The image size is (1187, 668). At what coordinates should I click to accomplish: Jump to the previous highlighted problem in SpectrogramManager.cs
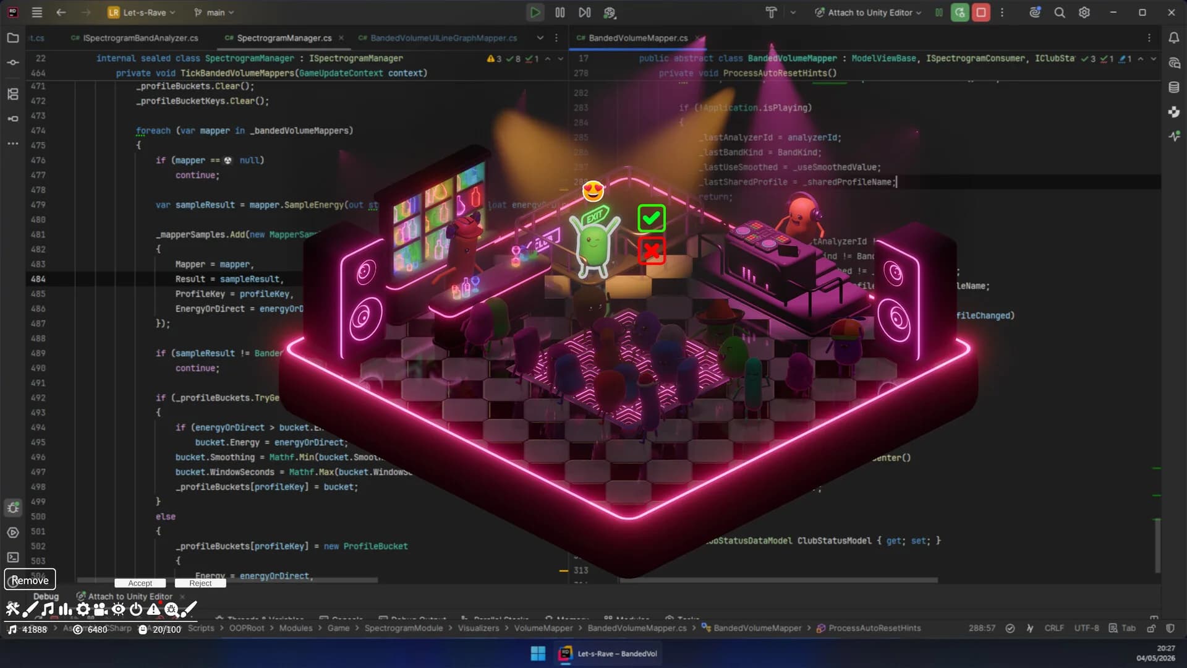click(x=548, y=59)
